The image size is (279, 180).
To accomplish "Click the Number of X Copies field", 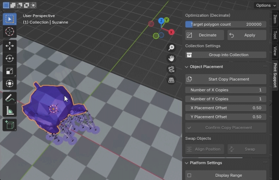I will (x=226, y=90).
